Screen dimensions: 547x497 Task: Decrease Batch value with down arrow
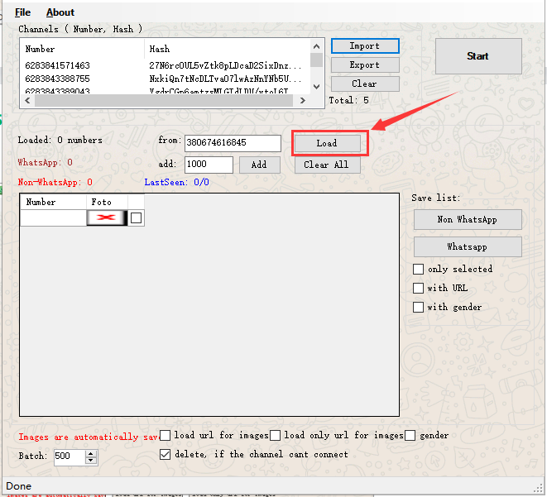tap(91, 461)
